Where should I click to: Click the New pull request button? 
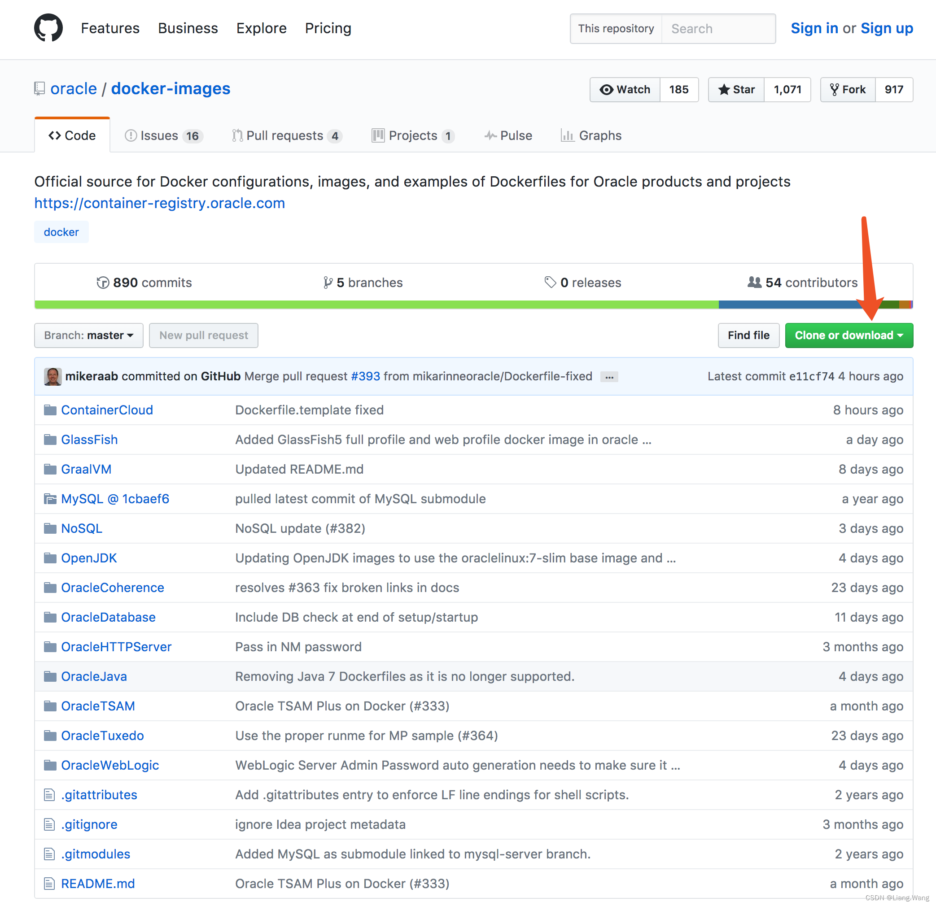click(203, 335)
